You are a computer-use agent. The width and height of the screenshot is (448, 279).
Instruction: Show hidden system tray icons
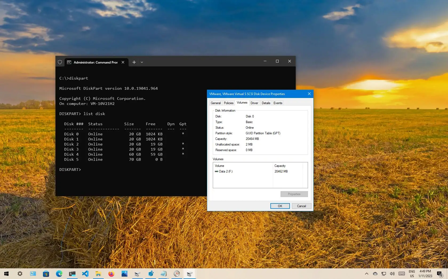367,274
